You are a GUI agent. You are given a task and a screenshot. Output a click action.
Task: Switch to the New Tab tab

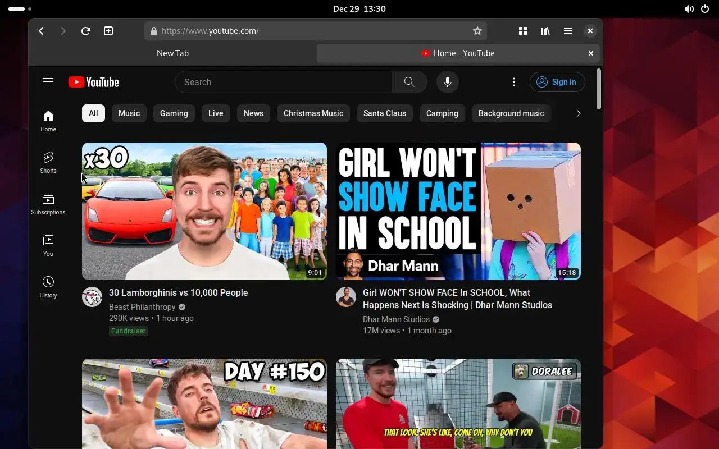pyautogui.click(x=172, y=53)
